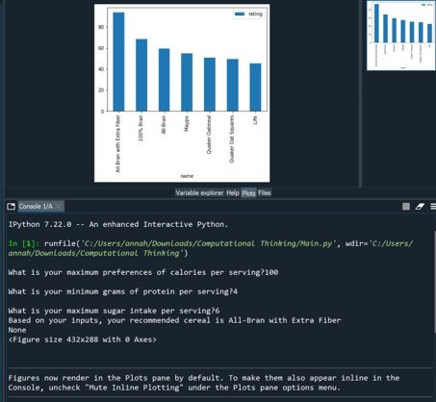The width and height of the screenshot is (436, 402).
Task: Click the calories per serving question line
Action: click(143, 272)
